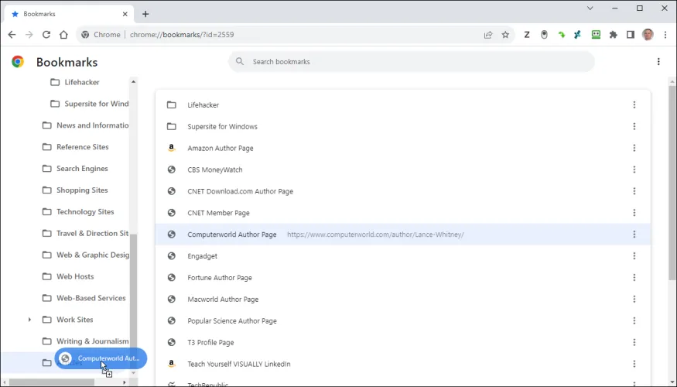Open the Amazon Author Page bookmark

[x=220, y=149]
